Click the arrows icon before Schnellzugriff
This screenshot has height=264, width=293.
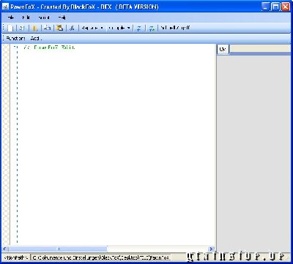[x=152, y=28]
